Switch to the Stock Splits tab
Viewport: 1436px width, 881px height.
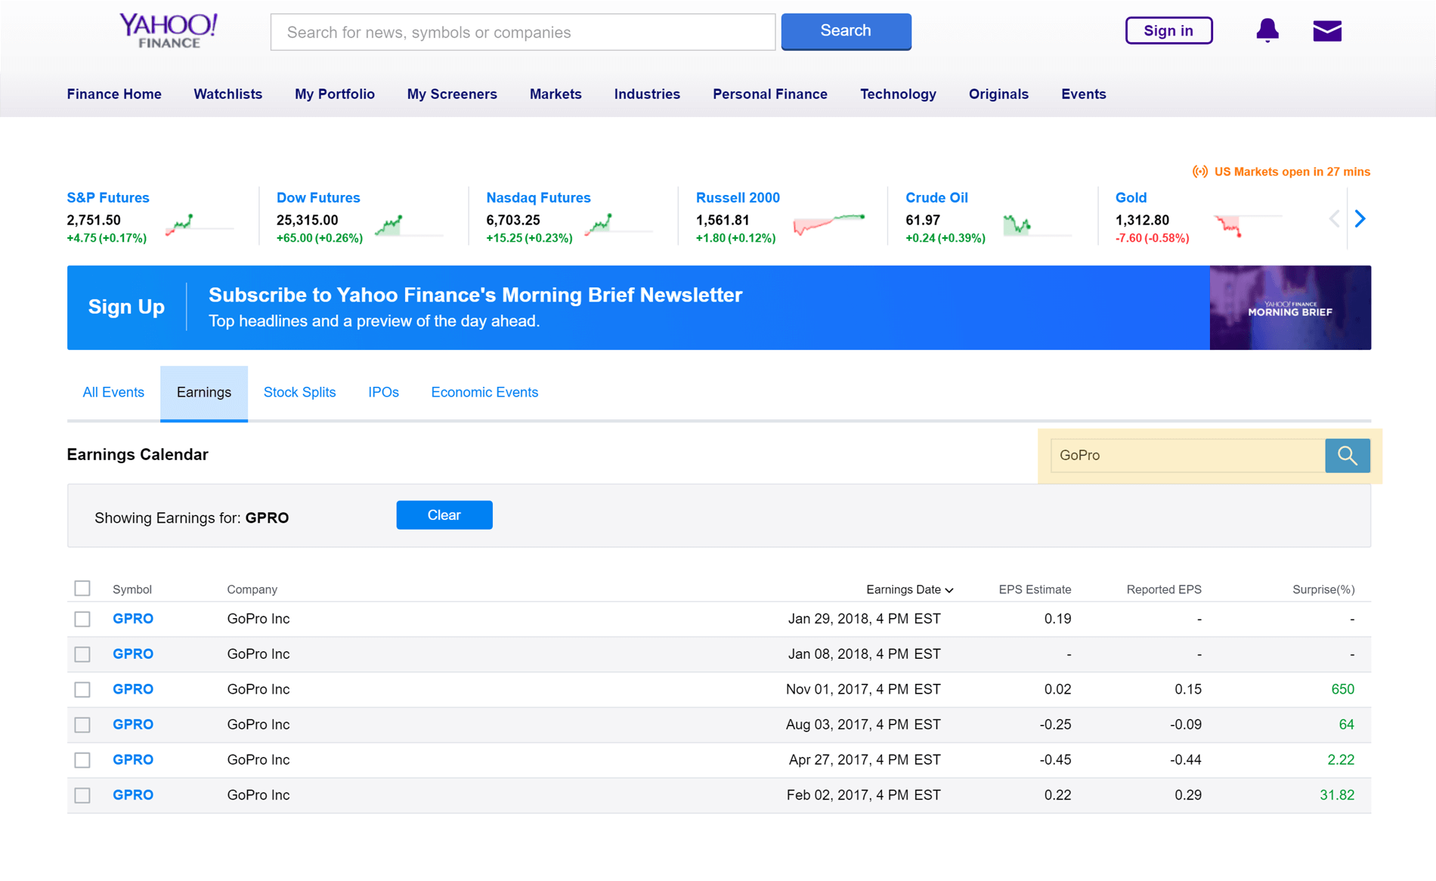pyautogui.click(x=299, y=393)
